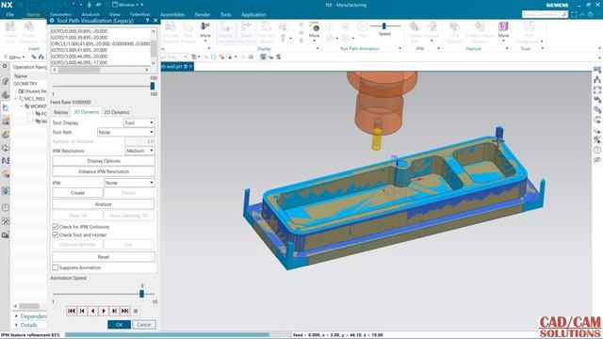This screenshot has height=339, width=603.
Task: Switch to the 3D Dynamic tab
Action: (x=87, y=112)
